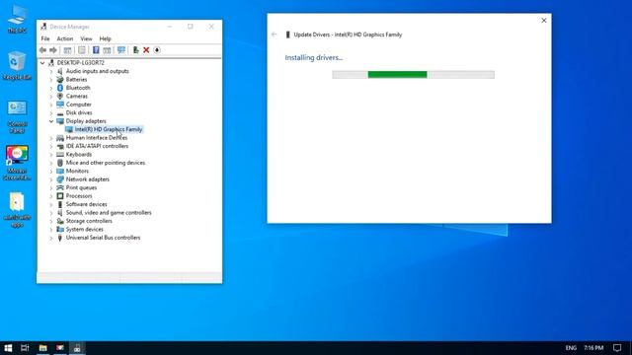
Task: Click the Back arrow in Device Manager toolbar
Action: pyautogui.click(x=42, y=50)
